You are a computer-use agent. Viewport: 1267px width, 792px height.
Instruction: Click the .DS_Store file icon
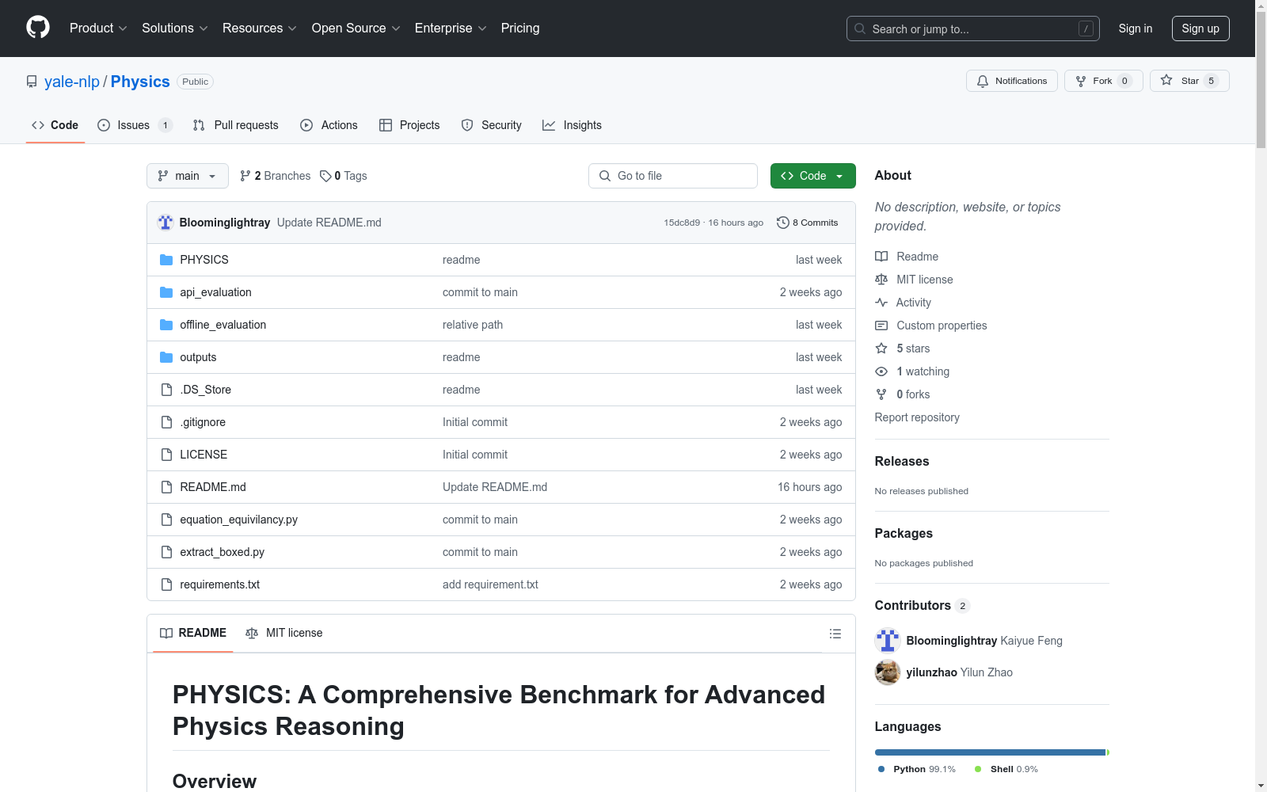pos(166,390)
